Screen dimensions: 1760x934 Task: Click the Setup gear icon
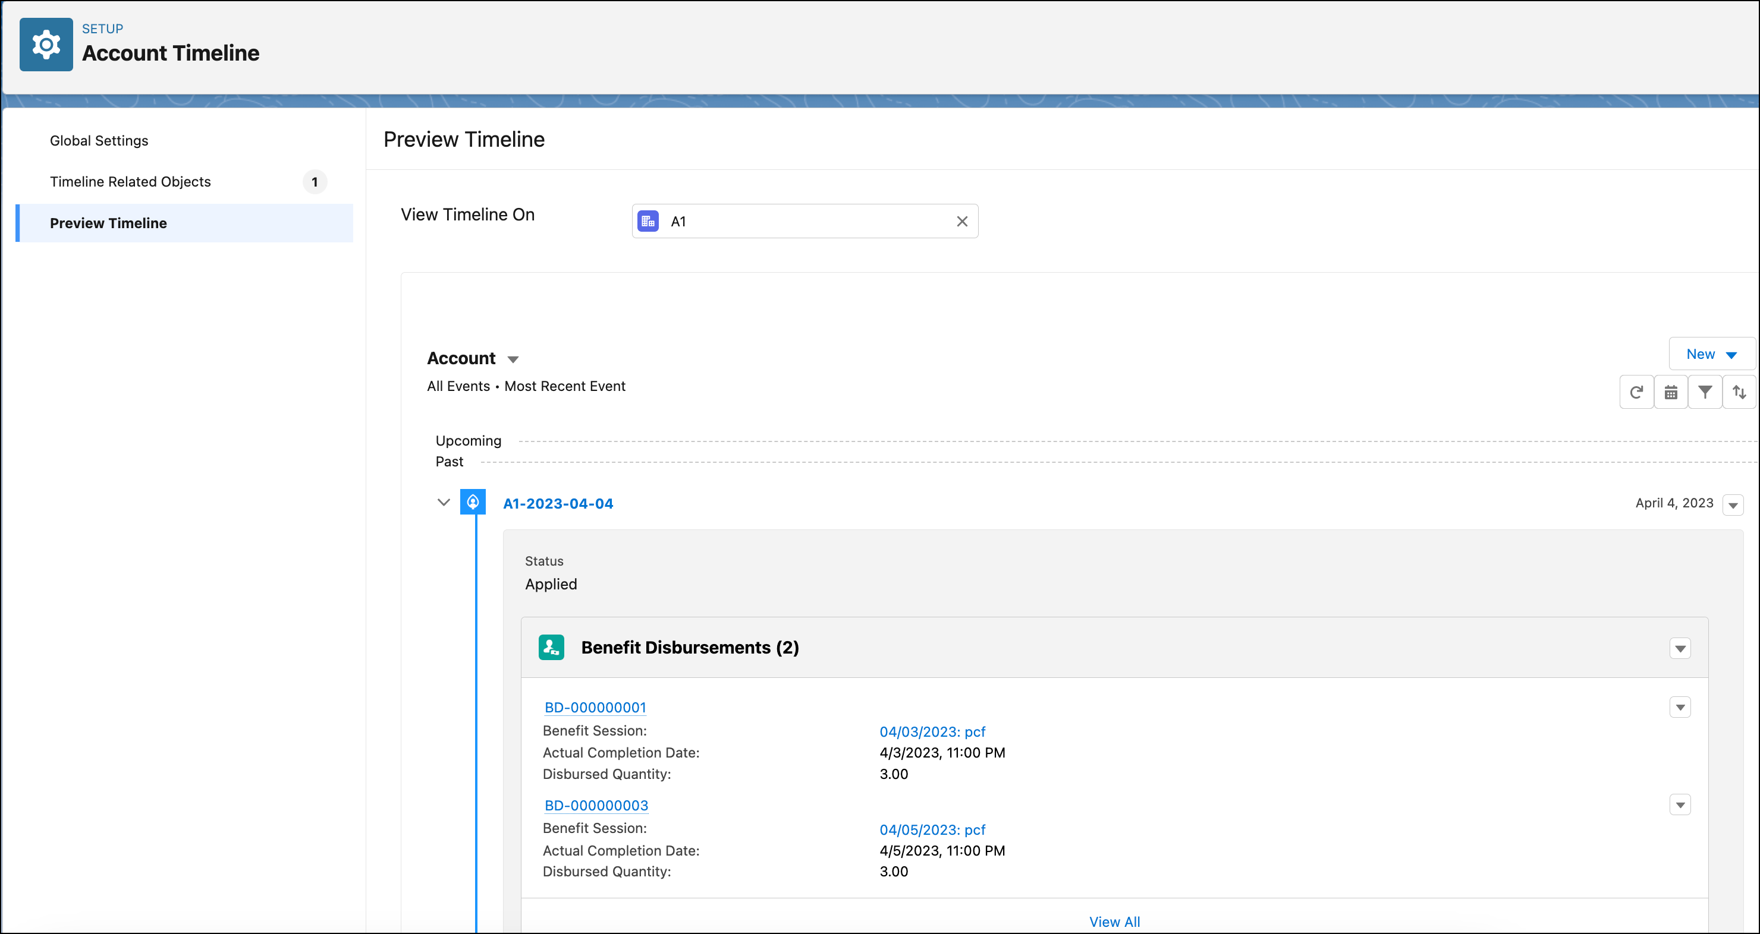coord(45,44)
